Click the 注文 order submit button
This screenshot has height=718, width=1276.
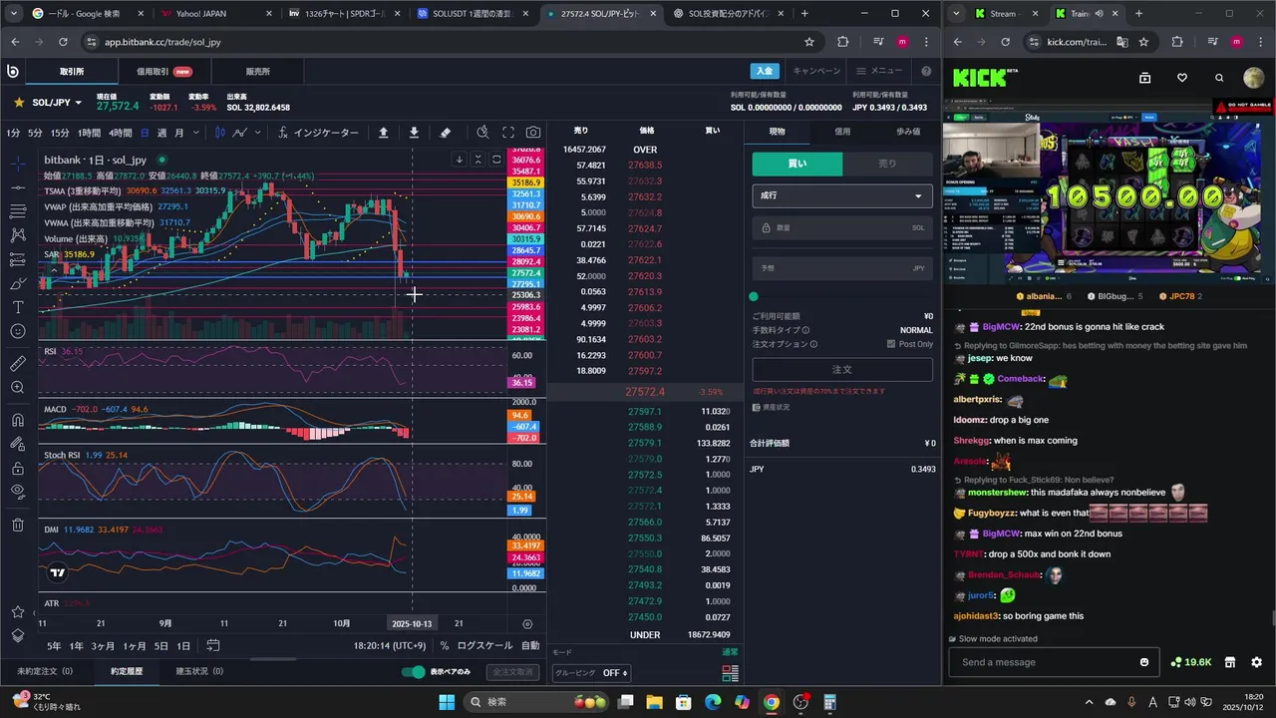click(842, 369)
